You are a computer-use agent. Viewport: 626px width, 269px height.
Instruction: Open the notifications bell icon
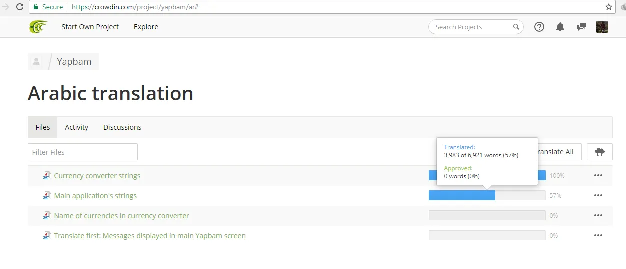click(x=560, y=27)
